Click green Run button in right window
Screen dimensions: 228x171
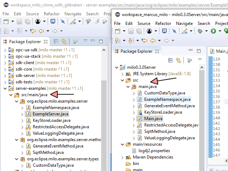click(213, 31)
